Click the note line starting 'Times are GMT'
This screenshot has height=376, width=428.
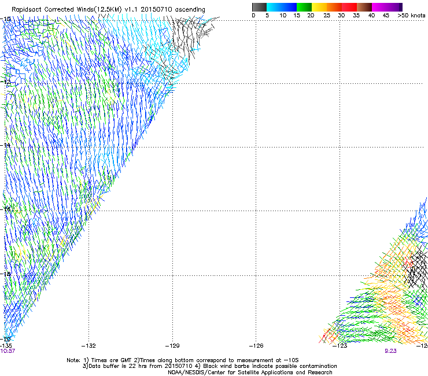coord(183,360)
